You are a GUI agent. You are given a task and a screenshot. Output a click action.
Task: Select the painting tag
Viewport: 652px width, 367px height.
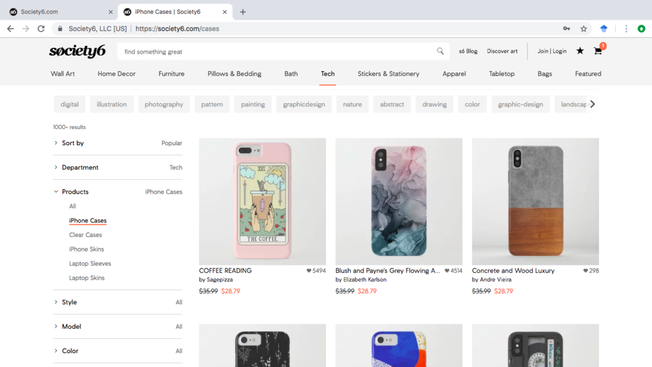[x=253, y=104]
